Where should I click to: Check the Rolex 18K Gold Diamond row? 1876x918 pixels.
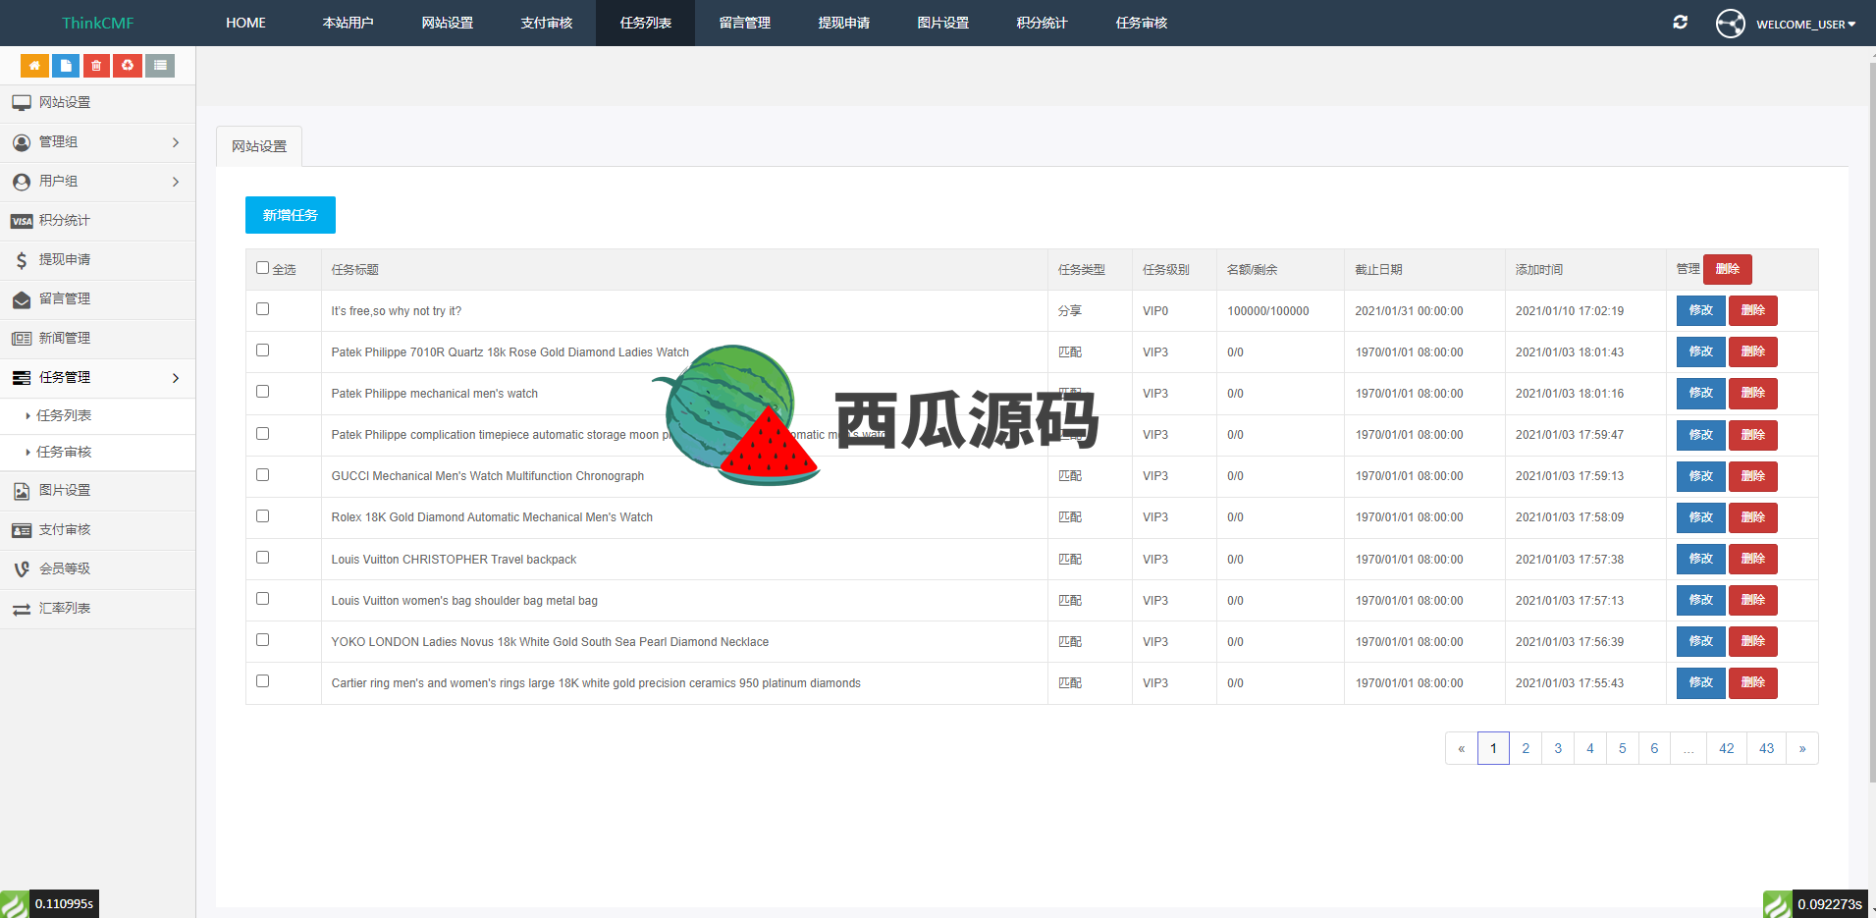pyautogui.click(x=262, y=515)
